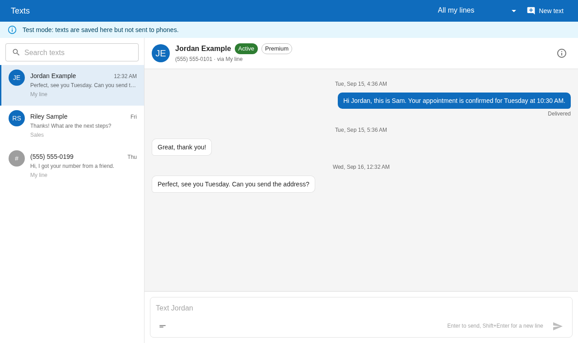Image resolution: width=578 pixels, height=343 pixels.
Task: Click the # avatar for (555) 555-0199
Action: [x=17, y=158]
